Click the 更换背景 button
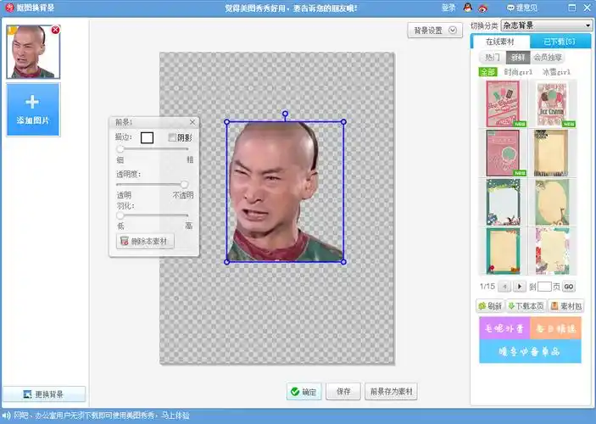Screen dimensions: 596x424 pos(44,394)
